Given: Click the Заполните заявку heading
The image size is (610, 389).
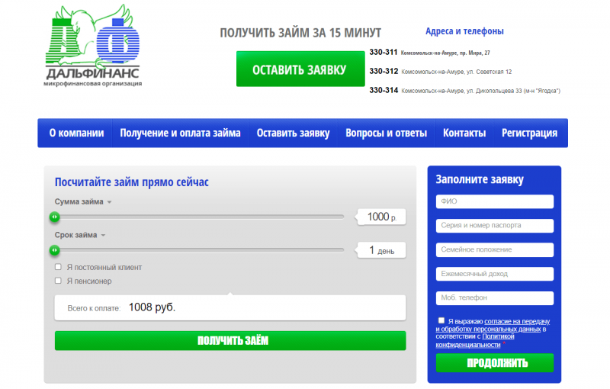Looking at the screenshot, I should click(x=480, y=179).
